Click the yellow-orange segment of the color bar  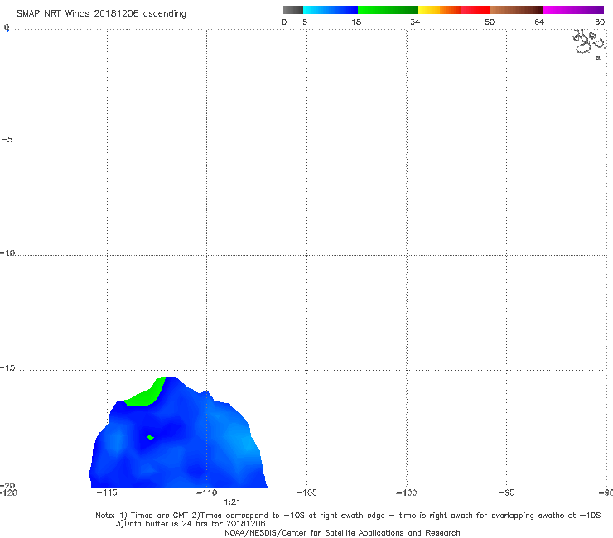439,10
